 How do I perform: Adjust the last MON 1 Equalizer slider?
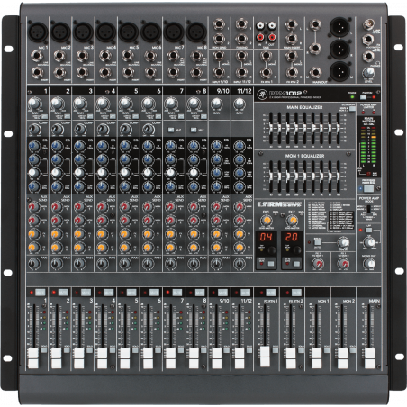coord(339,176)
